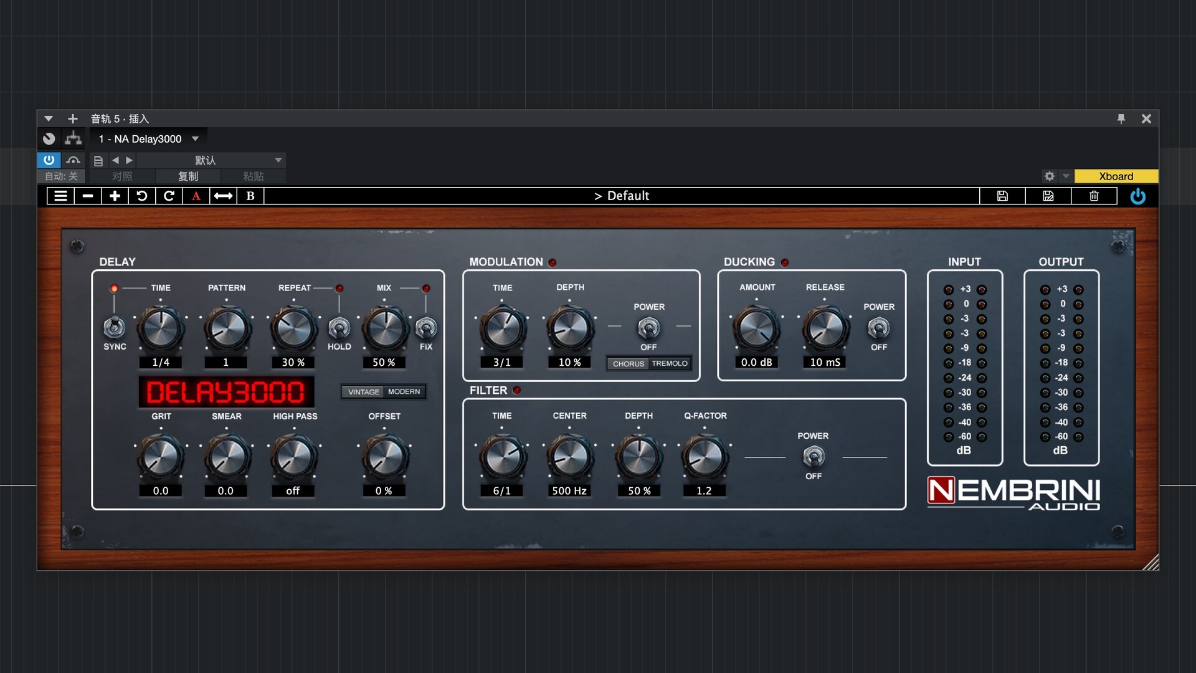
Task: Click the 1/4 delay time value field
Action: point(161,362)
